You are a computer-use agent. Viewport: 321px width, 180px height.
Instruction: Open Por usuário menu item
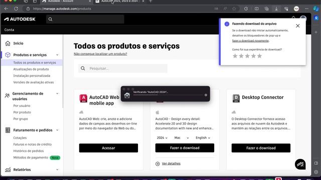click(22, 105)
